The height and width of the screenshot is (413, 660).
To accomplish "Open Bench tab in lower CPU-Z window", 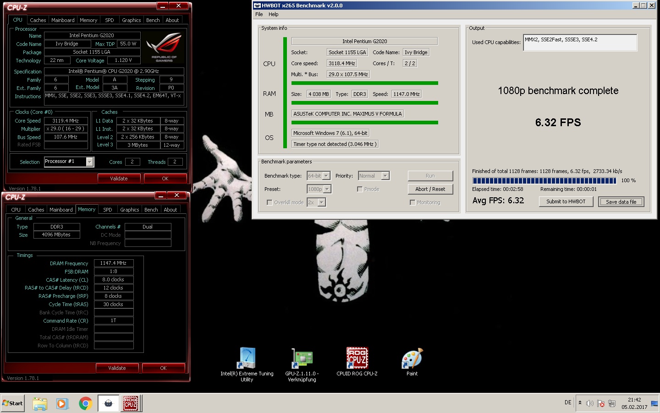I will (x=151, y=210).
